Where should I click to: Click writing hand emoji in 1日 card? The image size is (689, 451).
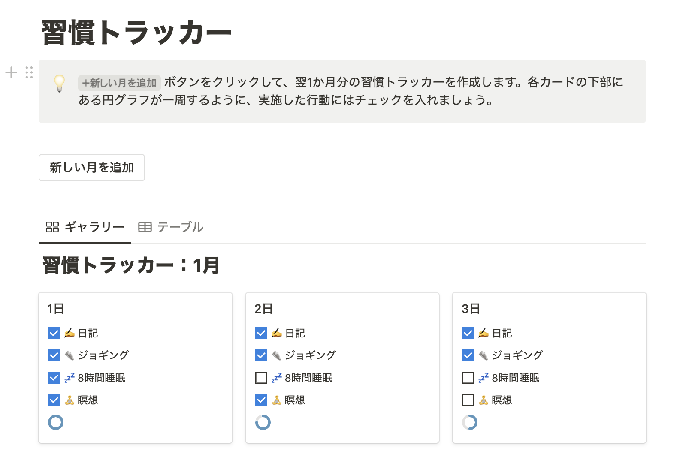70,333
